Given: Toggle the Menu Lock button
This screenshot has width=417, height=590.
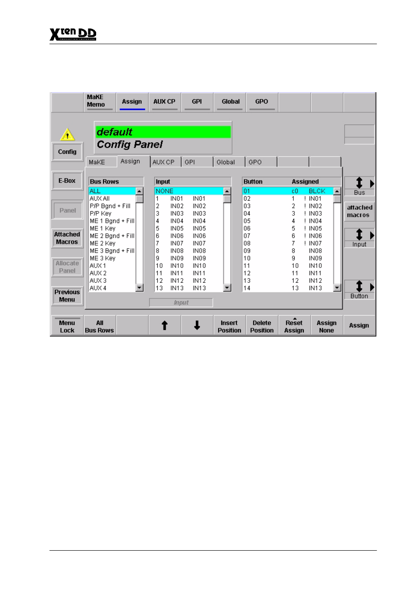Looking at the screenshot, I should [67, 326].
